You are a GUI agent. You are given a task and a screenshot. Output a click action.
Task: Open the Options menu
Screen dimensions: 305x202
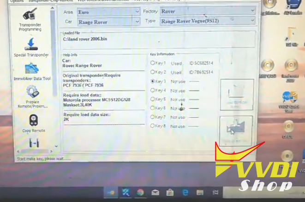pos(17,1)
